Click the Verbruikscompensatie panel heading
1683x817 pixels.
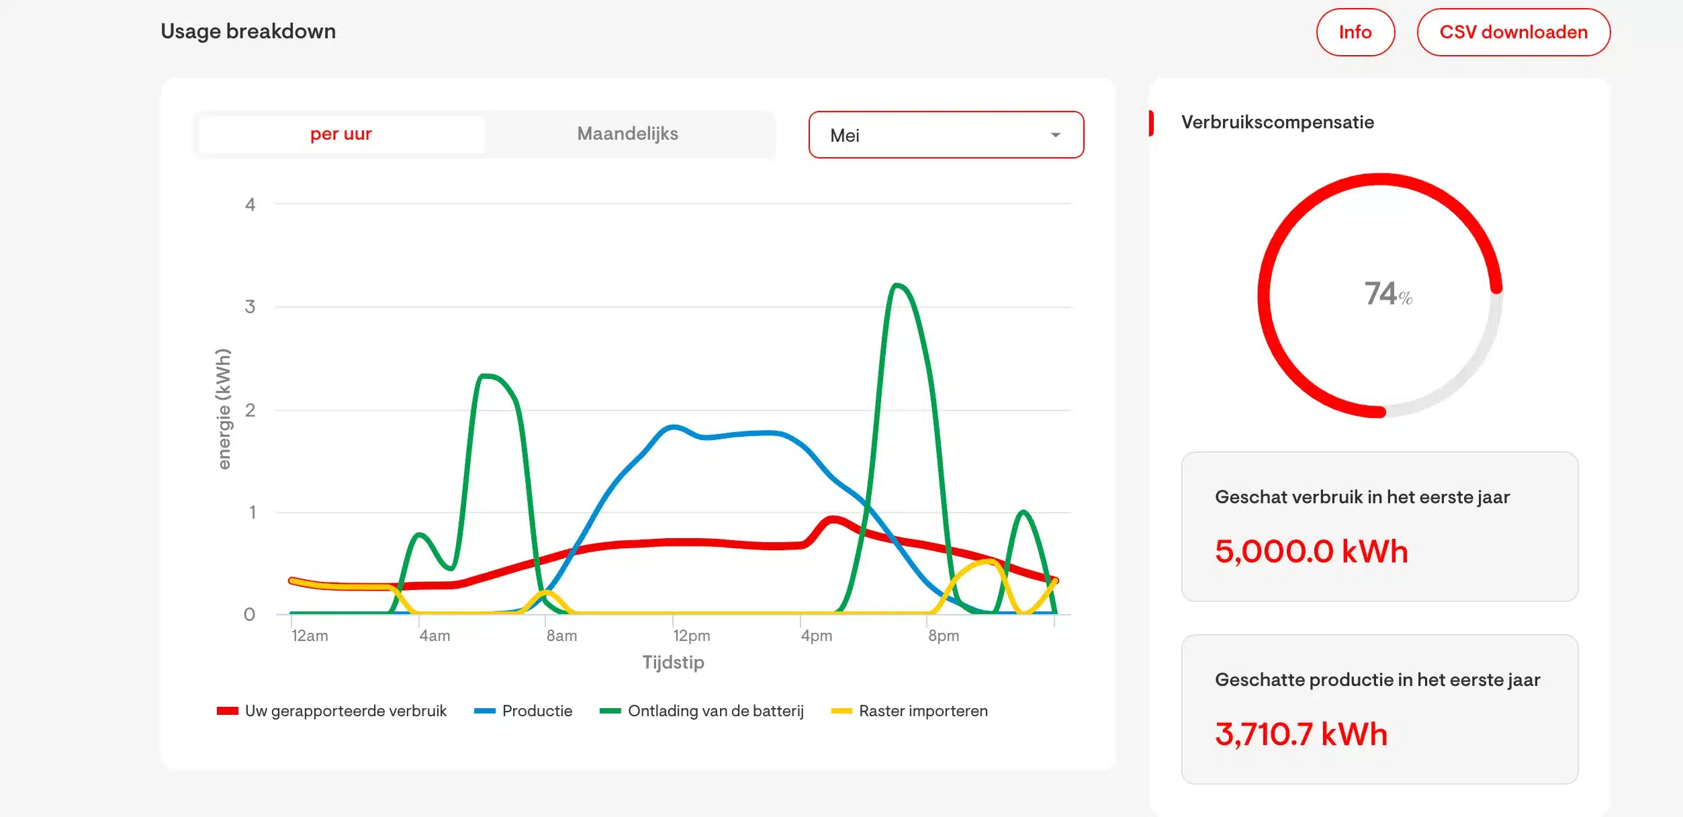1277,122
